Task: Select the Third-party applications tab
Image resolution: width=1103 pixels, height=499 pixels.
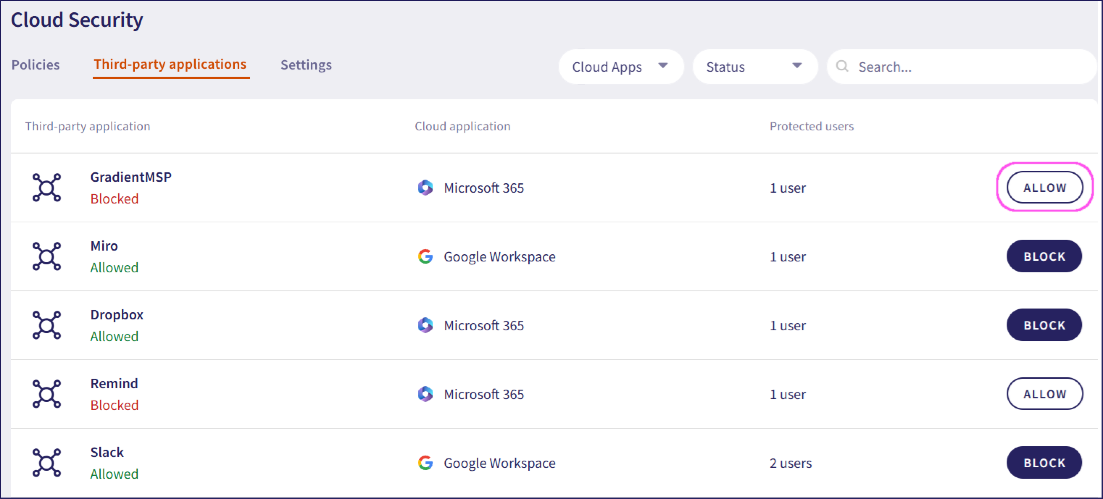Action: pyautogui.click(x=170, y=64)
